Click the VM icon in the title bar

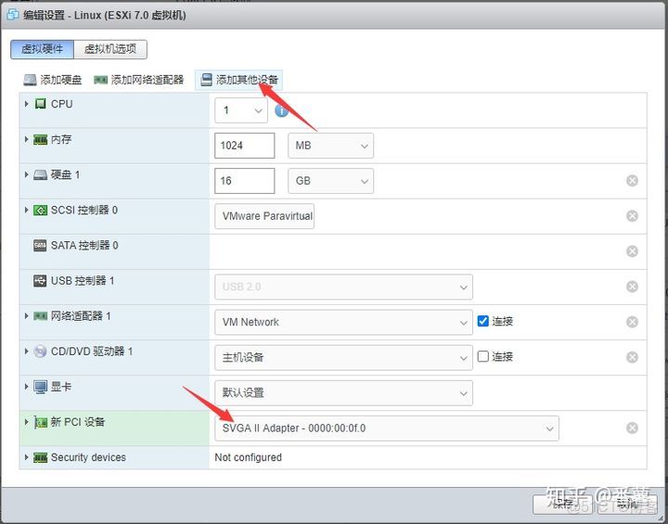tap(13, 15)
